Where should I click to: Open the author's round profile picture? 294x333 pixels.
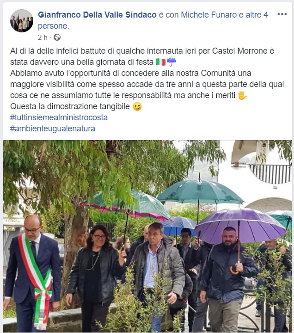[x=22, y=21]
